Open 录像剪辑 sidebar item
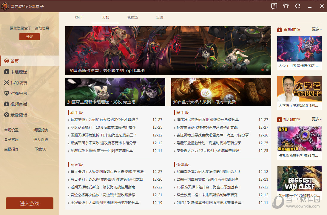Viewport: 327px width, 215px height. [x=18, y=115]
